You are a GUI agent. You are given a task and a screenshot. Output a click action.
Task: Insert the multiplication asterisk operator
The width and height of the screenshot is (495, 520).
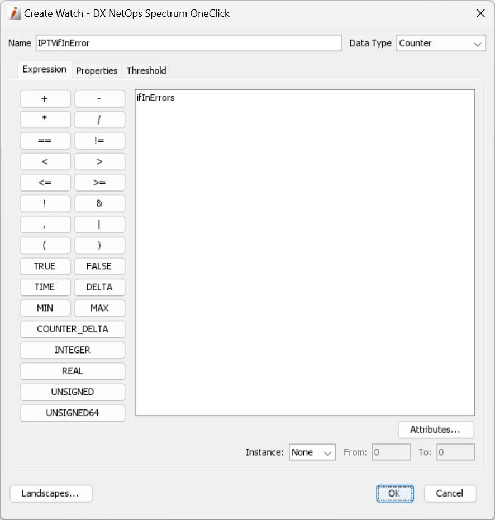pos(45,120)
